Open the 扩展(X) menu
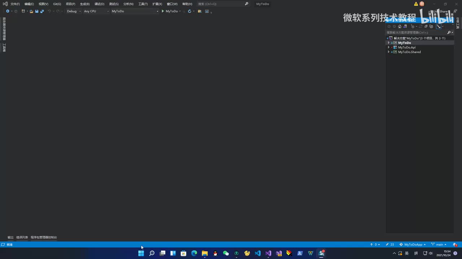This screenshot has height=259, width=462. pos(157,4)
